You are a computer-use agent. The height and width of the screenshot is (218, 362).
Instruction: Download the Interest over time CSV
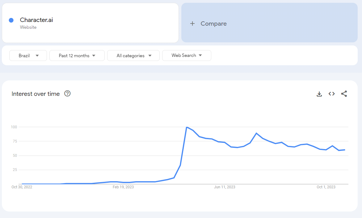pos(319,94)
